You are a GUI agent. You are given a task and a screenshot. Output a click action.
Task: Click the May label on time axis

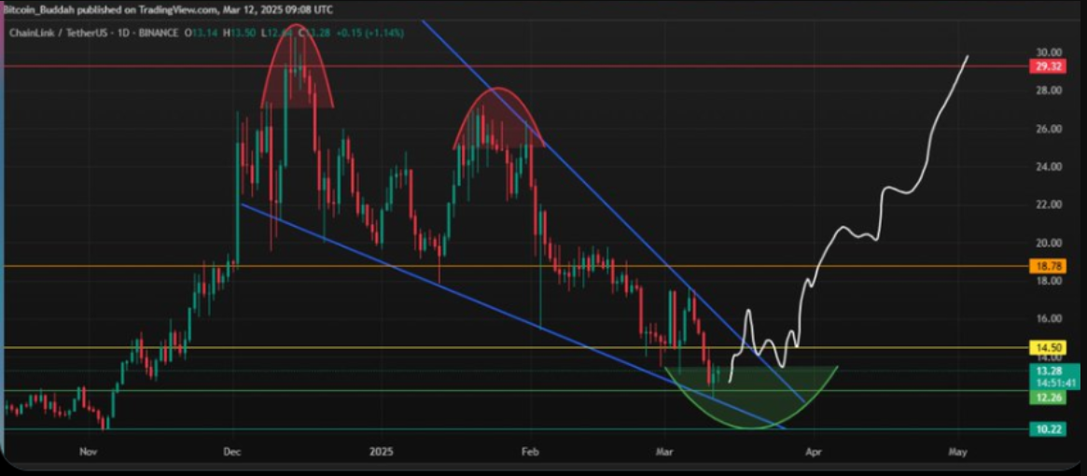958,452
